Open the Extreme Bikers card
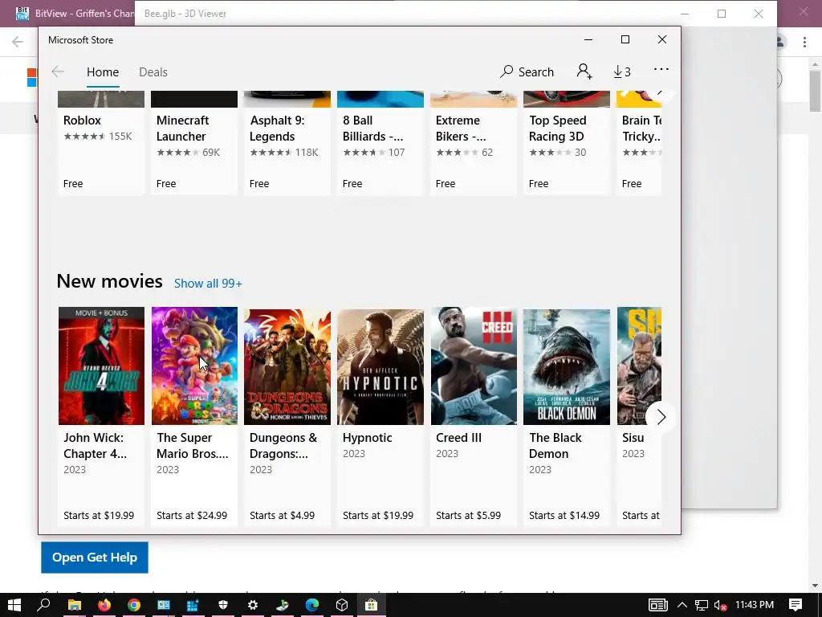 click(474, 143)
